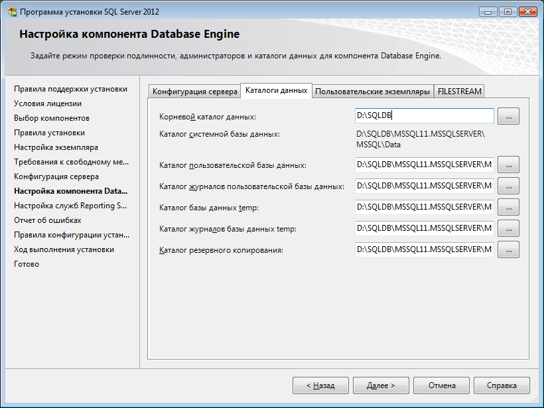Select Выбор компонентов step in sidebar
The image size is (544, 408).
(x=52, y=118)
